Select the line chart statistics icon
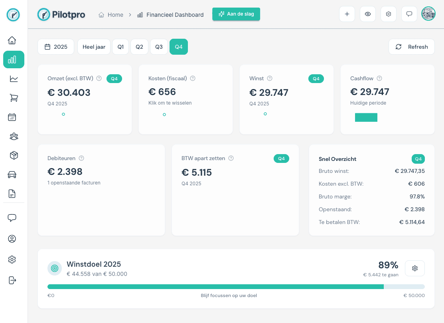The width and height of the screenshot is (444, 323). pos(14,79)
